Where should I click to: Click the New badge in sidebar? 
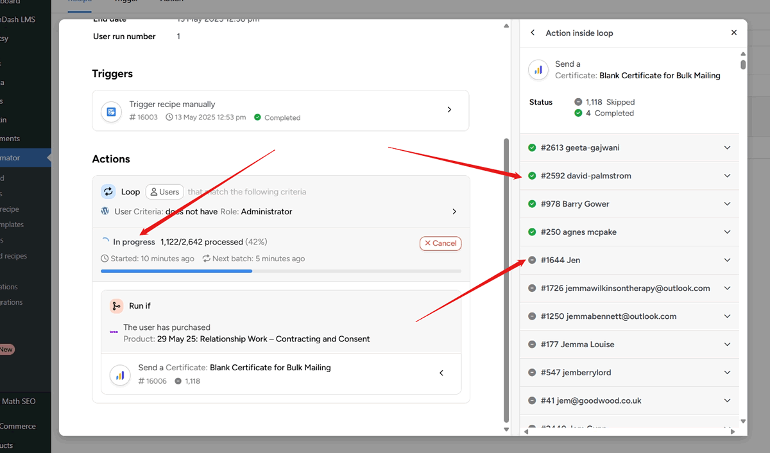(6, 350)
